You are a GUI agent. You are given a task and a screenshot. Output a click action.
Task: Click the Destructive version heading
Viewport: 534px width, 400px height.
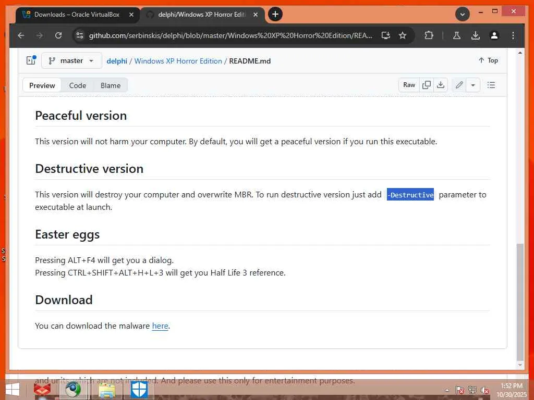(89, 169)
